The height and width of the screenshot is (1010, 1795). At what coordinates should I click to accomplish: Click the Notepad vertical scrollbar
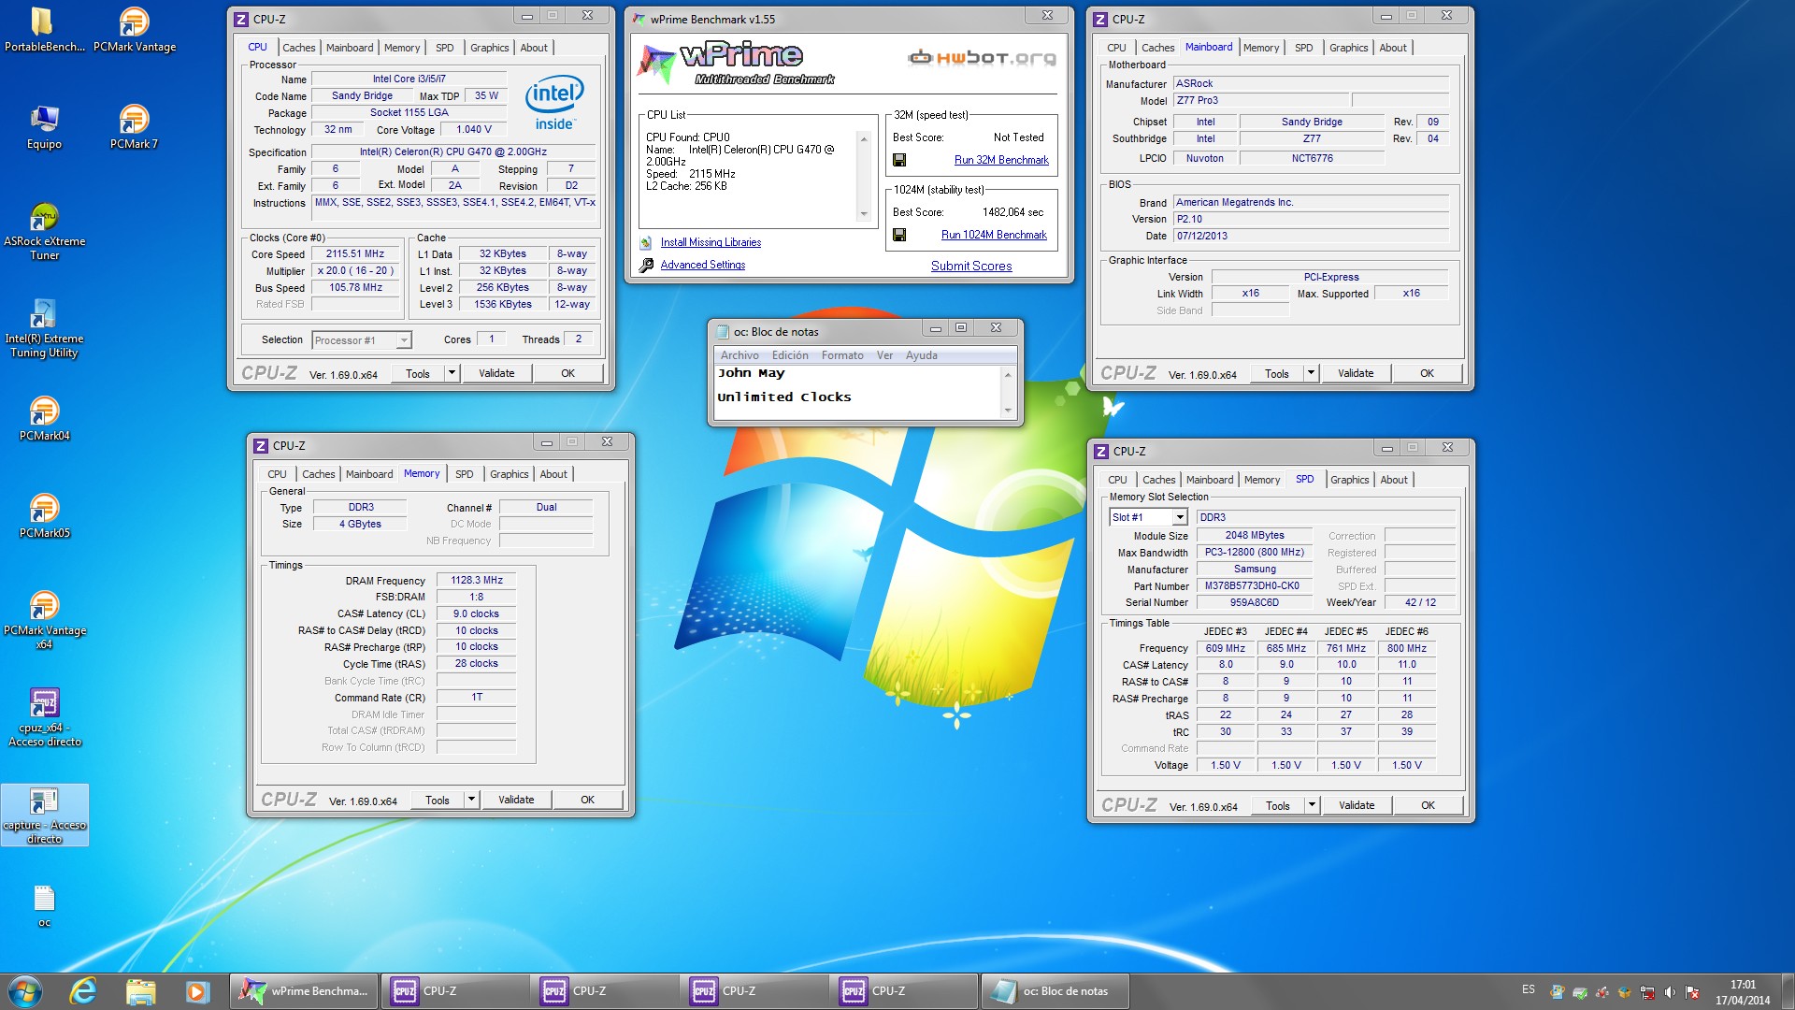click(x=1008, y=392)
